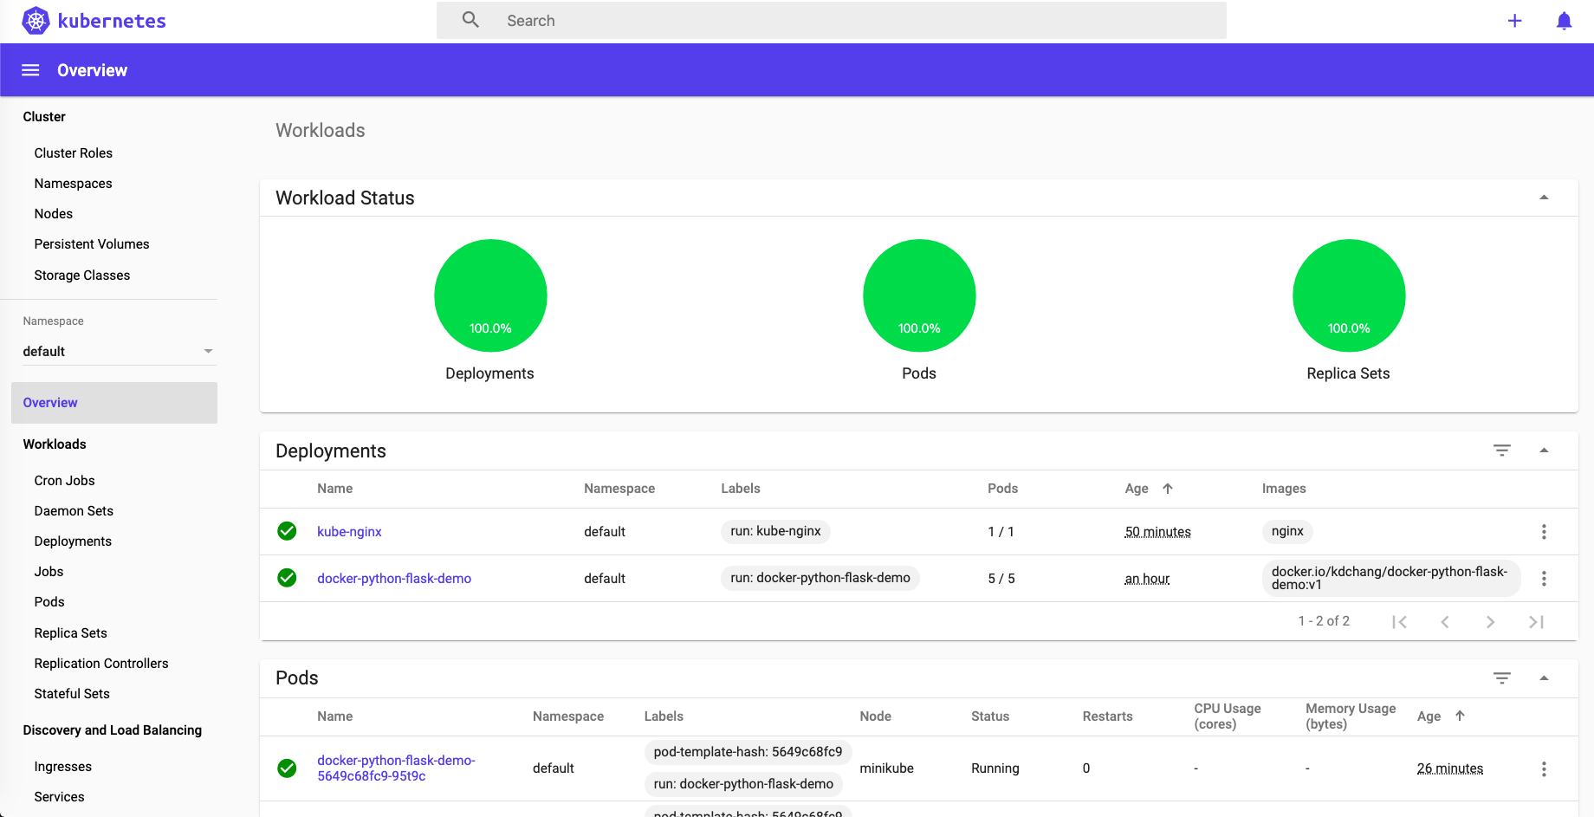Click 'run: docker-python-flask-demo' chip in Deployments

[820, 578]
